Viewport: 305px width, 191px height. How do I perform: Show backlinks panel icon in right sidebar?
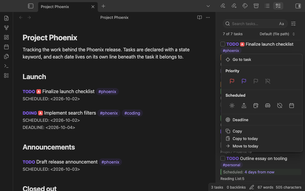click(223, 6)
